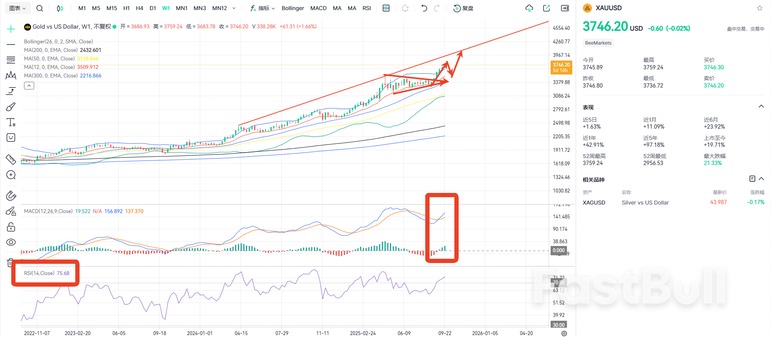Open XAGUSD in related symbols list

[594, 203]
